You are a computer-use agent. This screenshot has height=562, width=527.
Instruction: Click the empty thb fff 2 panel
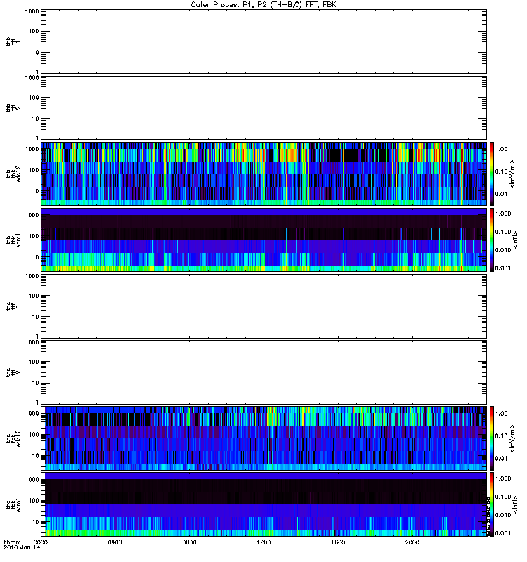(x=263, y=107)
